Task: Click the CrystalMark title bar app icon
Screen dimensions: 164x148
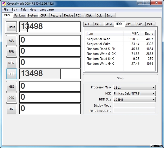Action: click(4, 4)
